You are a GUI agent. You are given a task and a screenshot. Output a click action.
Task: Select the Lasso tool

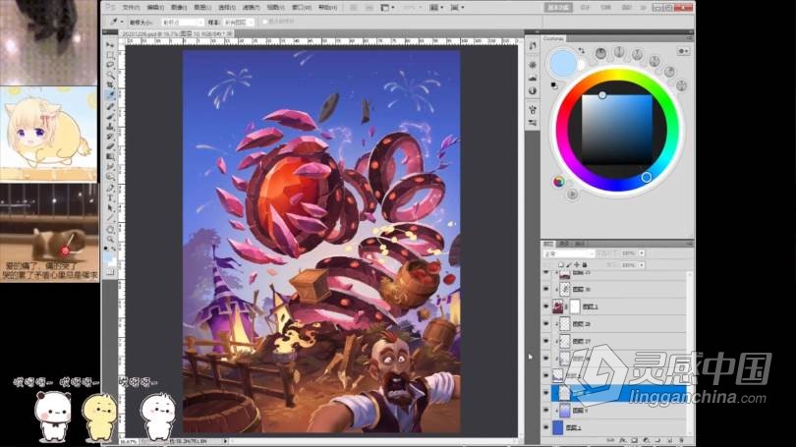tap(110, 66)
